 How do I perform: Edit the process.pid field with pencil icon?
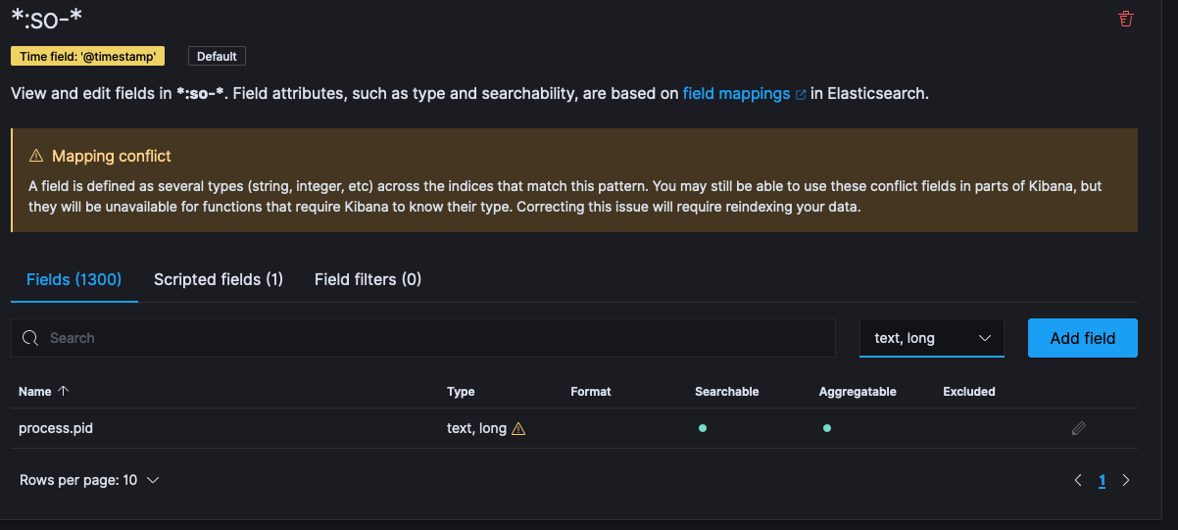(1079, 428)
